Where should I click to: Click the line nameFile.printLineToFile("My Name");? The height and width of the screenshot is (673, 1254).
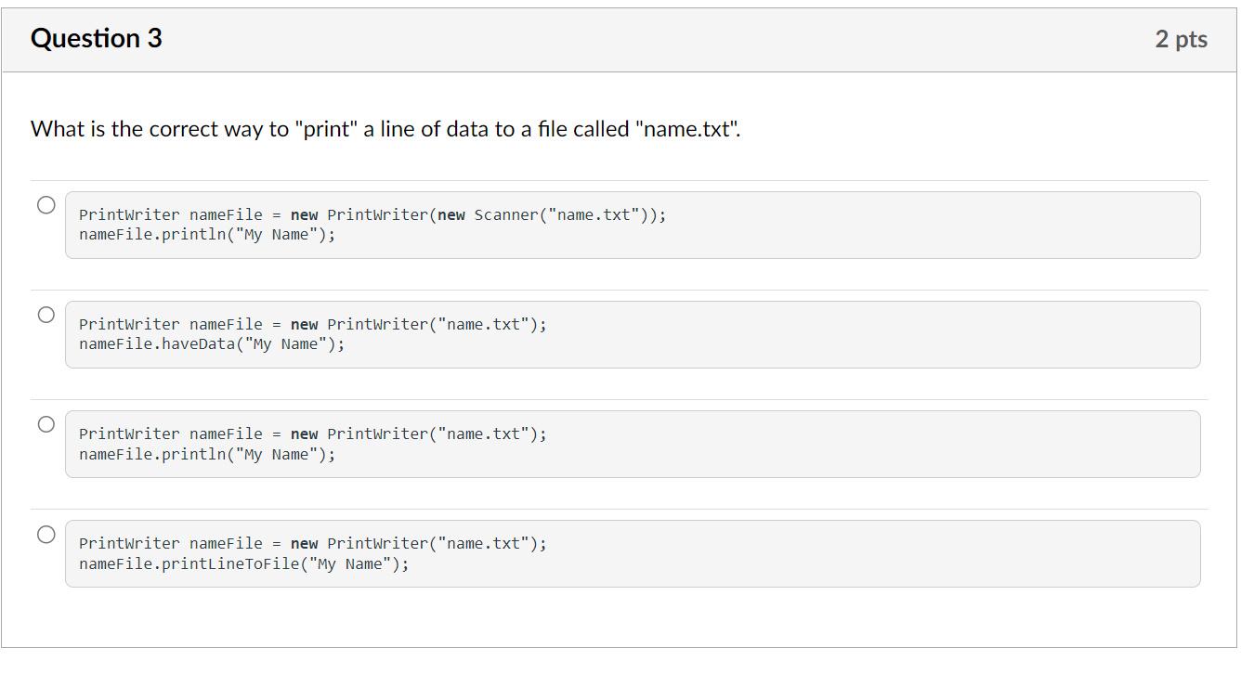[243, 563]
